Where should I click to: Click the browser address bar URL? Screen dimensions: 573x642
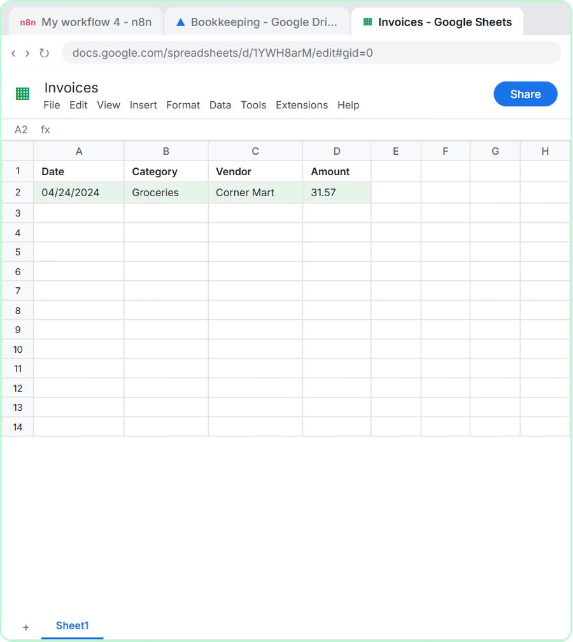[x=223, y=53]
